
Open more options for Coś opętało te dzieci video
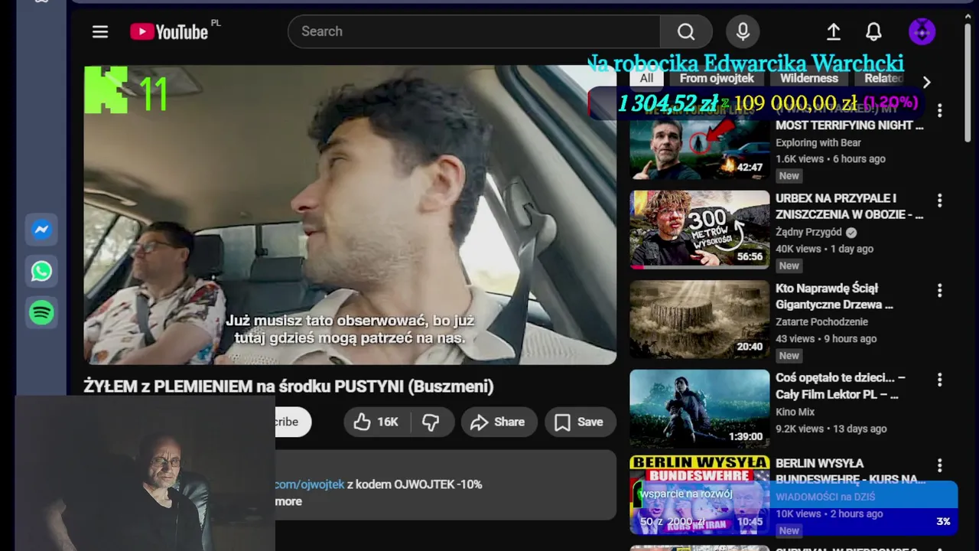click(x=939, y=380)
